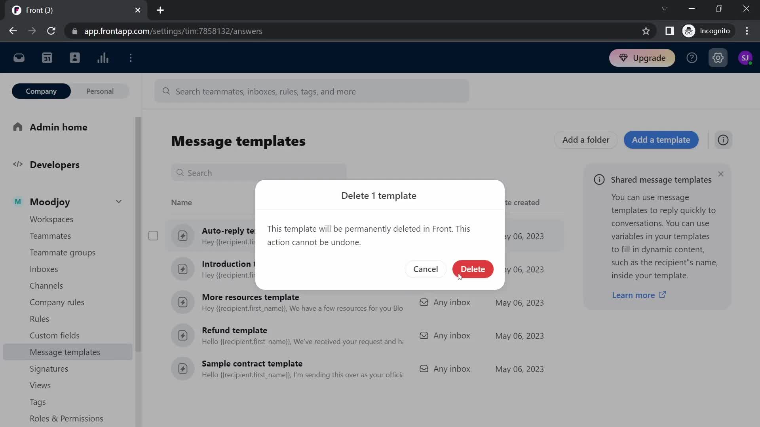Open the settings gear icon
760x427 pixels.
coord(718,58)
